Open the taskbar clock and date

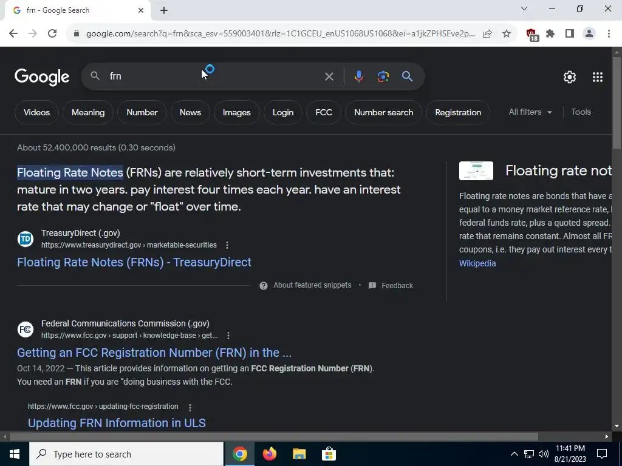point(570,454)
